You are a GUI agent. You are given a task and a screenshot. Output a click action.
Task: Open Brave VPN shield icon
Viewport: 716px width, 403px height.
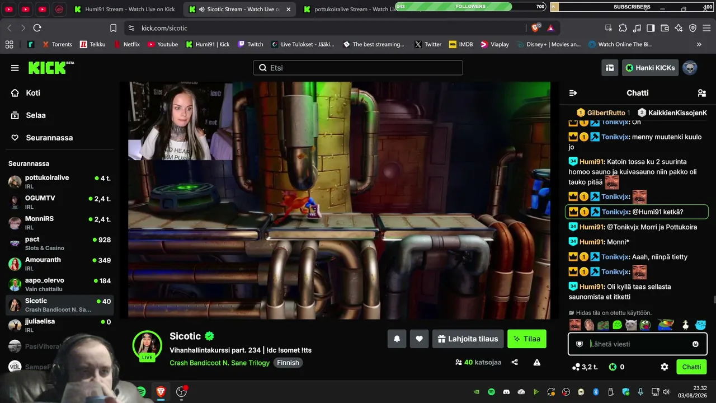[x=693, y=28]
